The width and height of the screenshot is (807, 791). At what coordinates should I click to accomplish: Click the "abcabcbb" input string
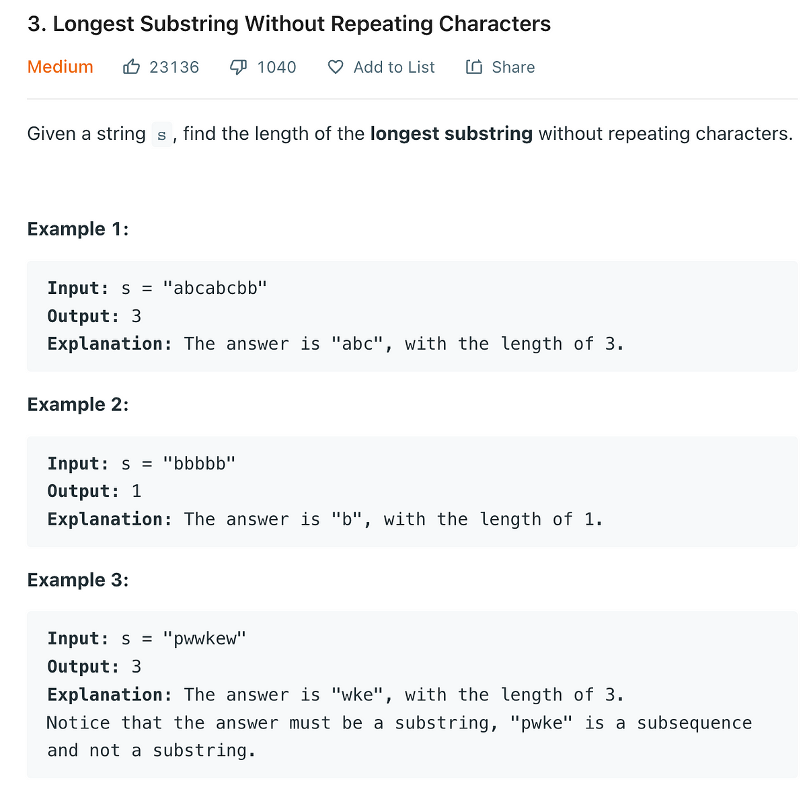215,288
